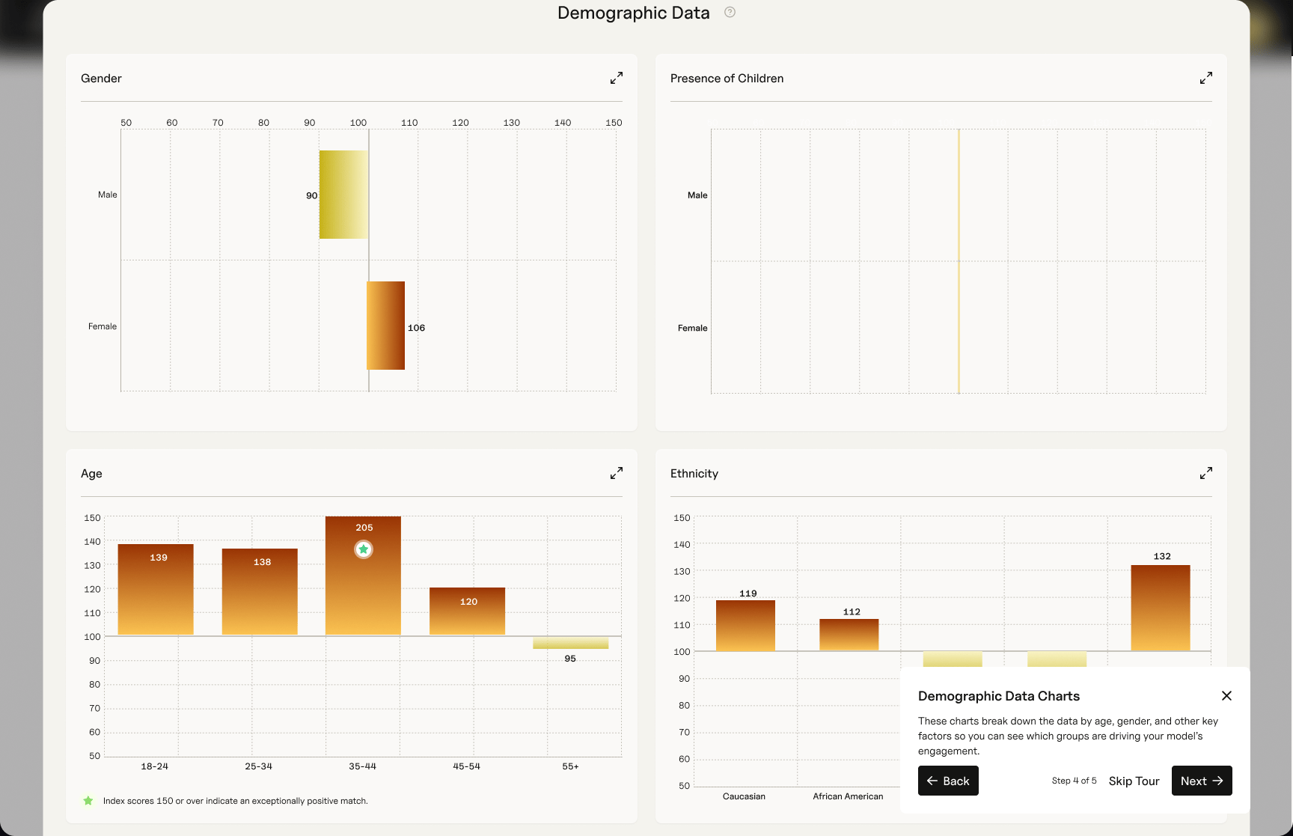The image size is (1293, 836).
Task: Expand the Ethnicity chart to fullscreen
Action: pyautogui.click(x=1205, y=473)
